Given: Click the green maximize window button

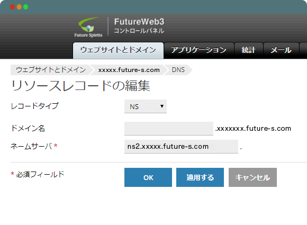Looking at the screenshot, I should click(x=25, y=7).
